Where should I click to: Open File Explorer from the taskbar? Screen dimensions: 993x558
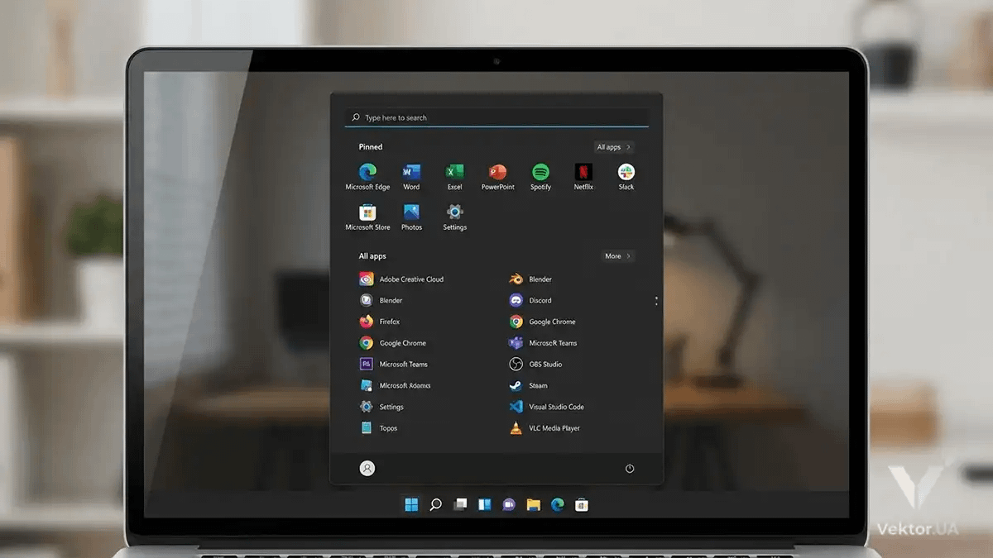click(x=534, y=505)
